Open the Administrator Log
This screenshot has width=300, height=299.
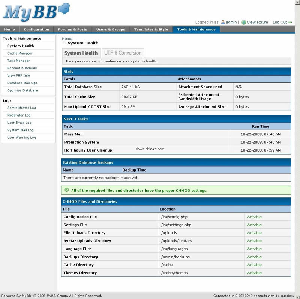pyautogui.click(x=21, y=108)
